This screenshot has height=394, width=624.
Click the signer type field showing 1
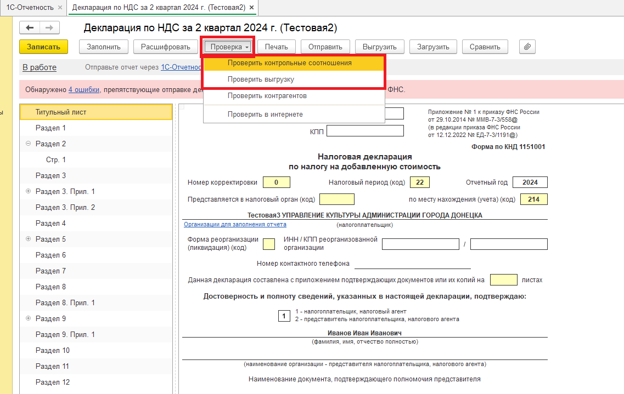(284, 316)
